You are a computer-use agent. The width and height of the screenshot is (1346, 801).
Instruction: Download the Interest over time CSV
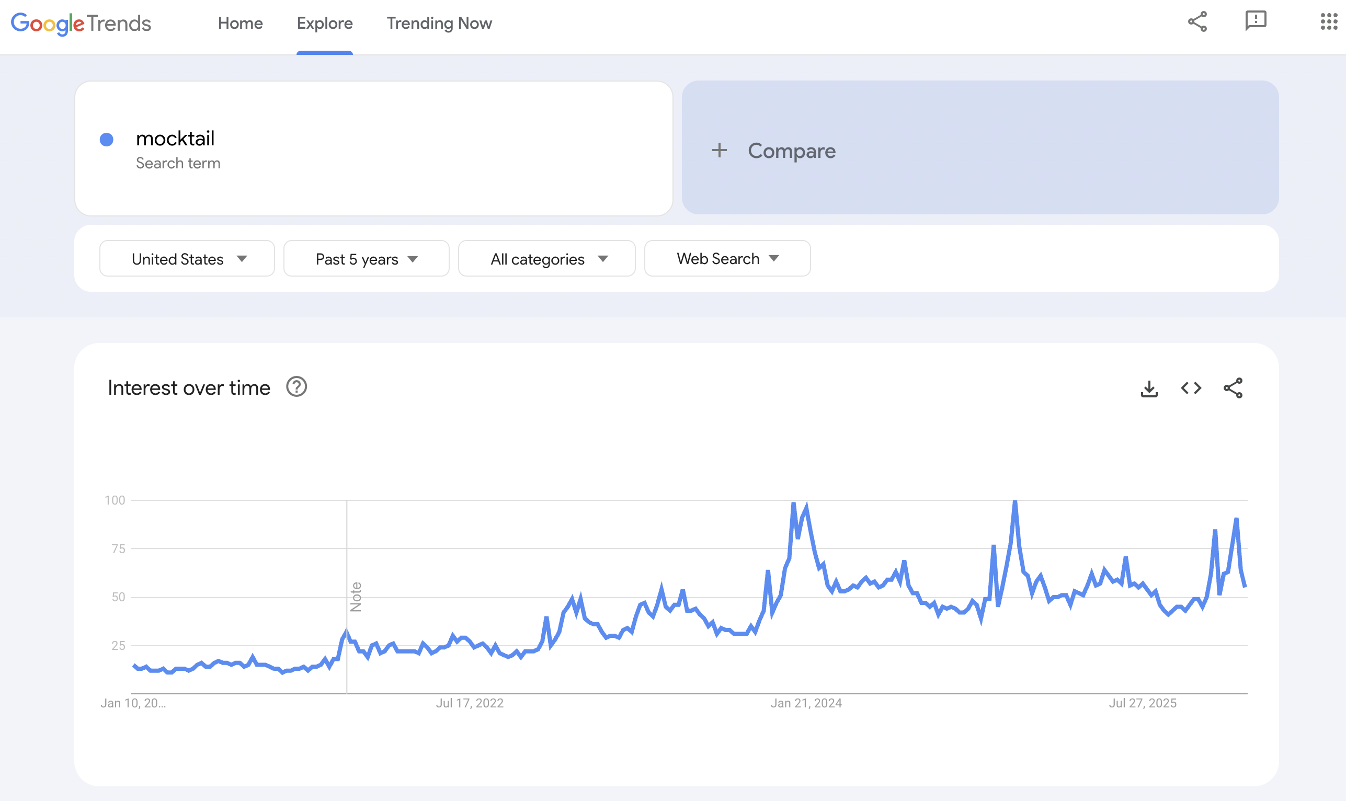coord(1149,388)
